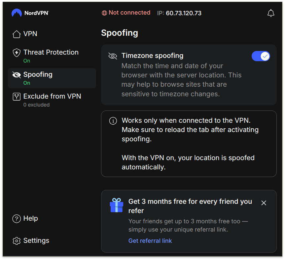This screenshot has width=285, height=260.
Task: Dismiss the referral promotion banner
Action: coord(264,203)
